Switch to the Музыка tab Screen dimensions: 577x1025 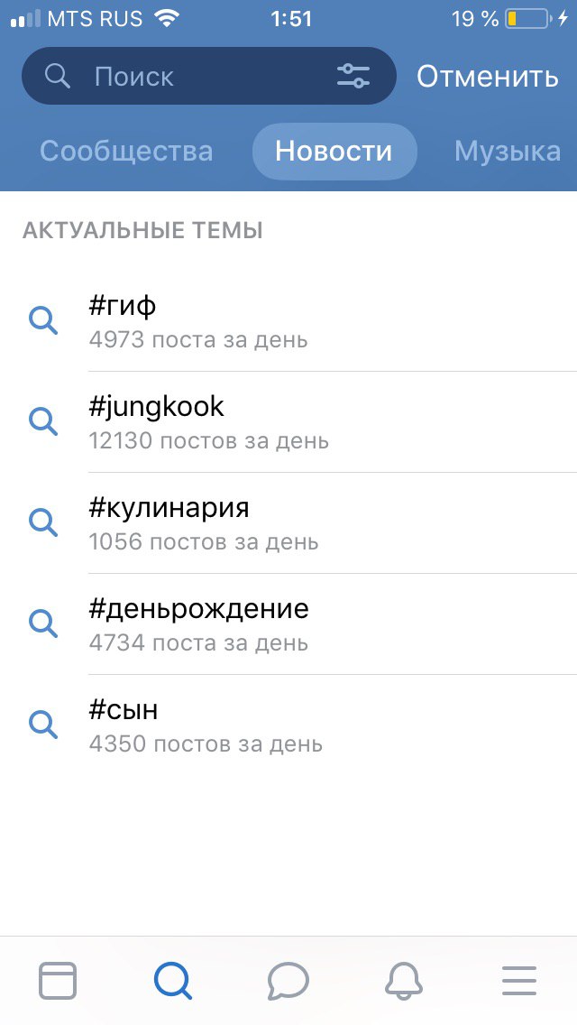click(x=507, y=151)
